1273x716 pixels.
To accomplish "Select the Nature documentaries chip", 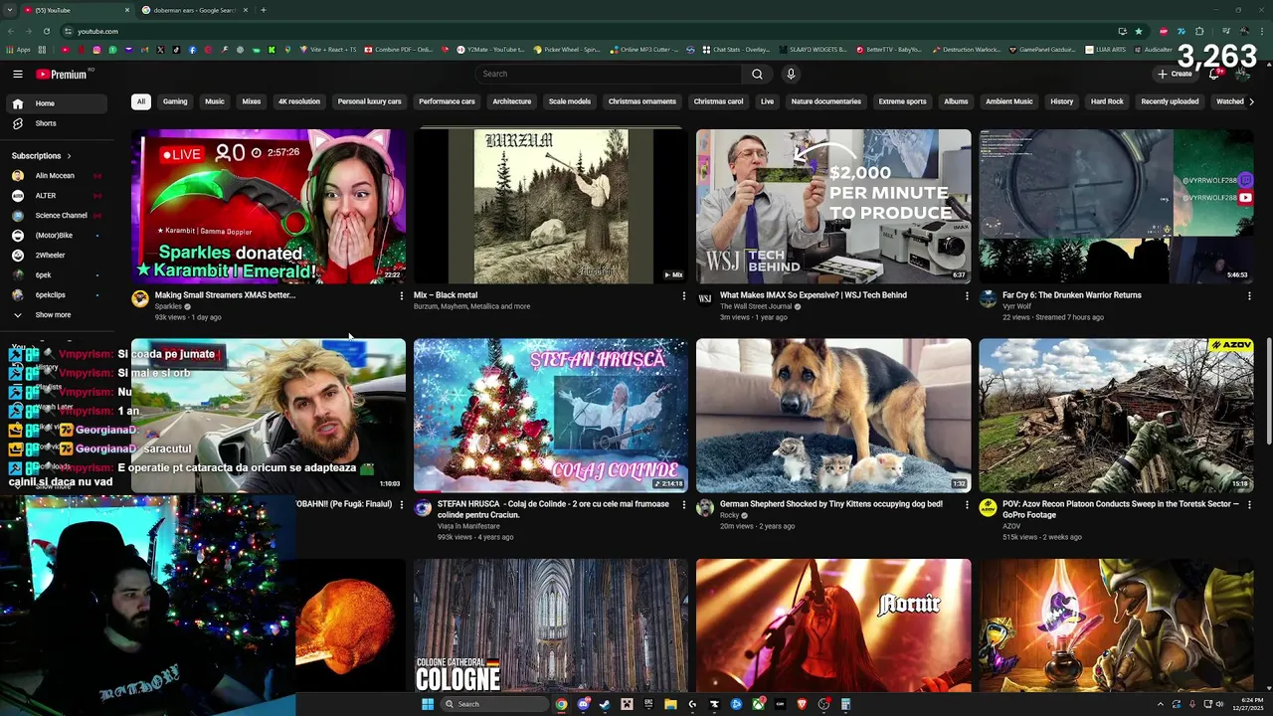I will tap(826, 101).
